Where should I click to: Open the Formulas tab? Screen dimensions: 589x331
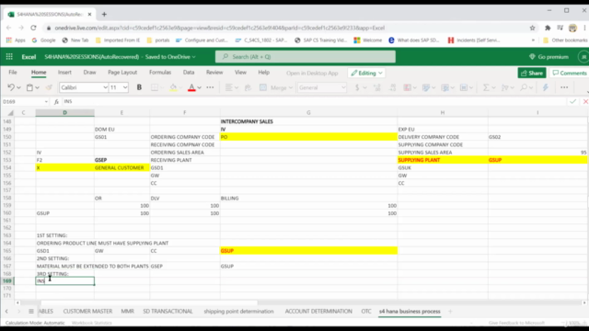(x=160, y=72)
